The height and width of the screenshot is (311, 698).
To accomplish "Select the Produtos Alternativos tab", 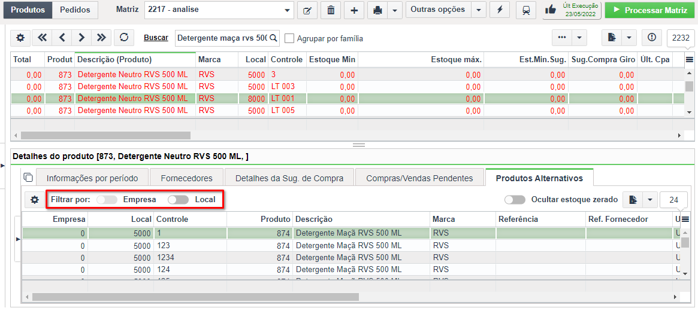I will [539, 178].
